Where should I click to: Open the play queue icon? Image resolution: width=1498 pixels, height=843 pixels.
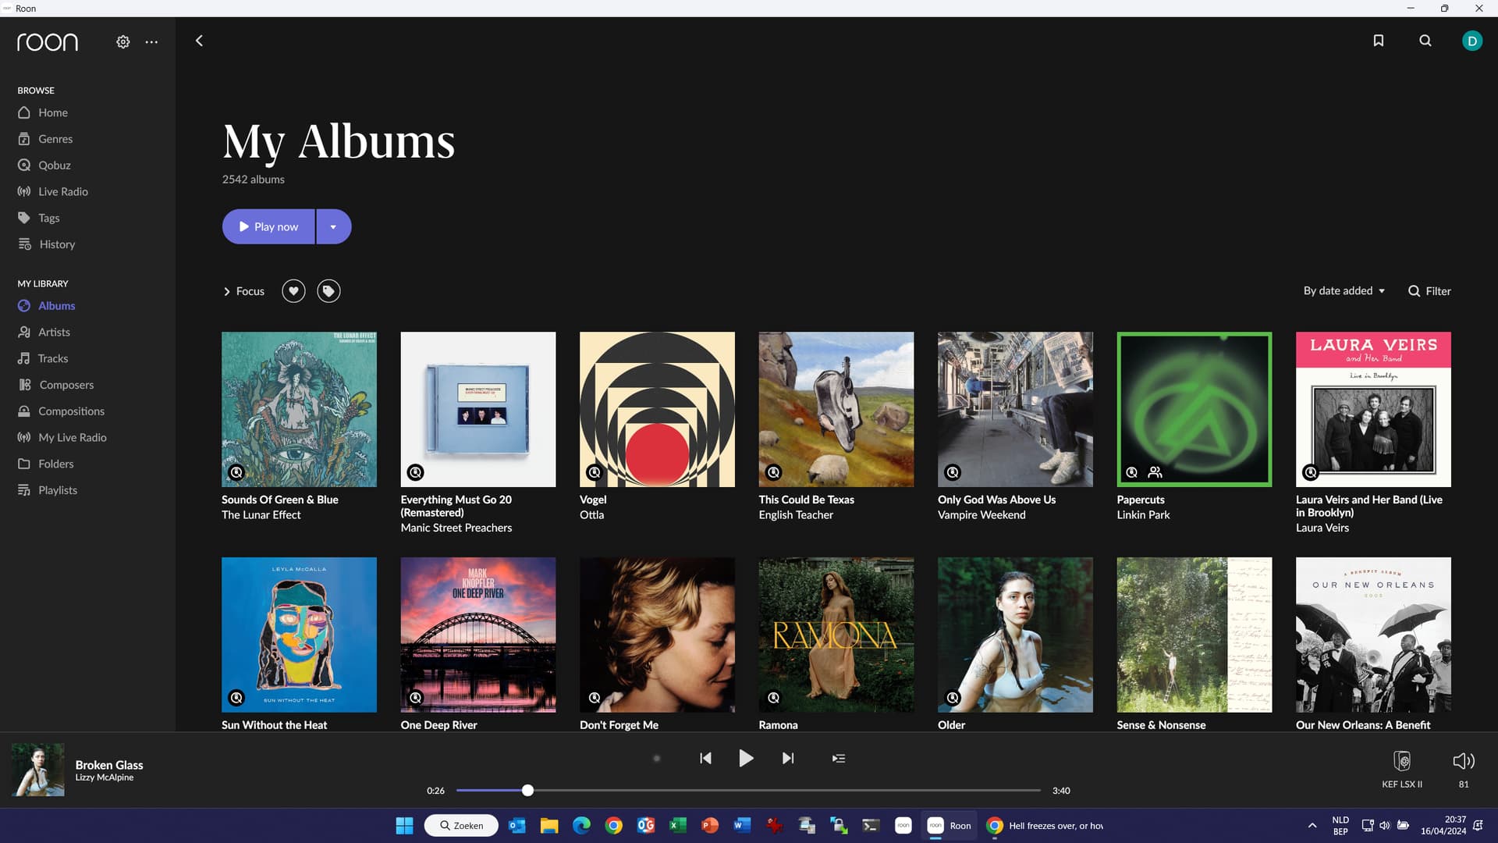839,758
